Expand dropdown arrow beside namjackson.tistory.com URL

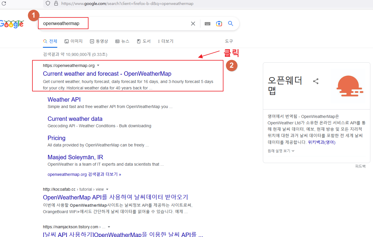(x=109, y=227)
